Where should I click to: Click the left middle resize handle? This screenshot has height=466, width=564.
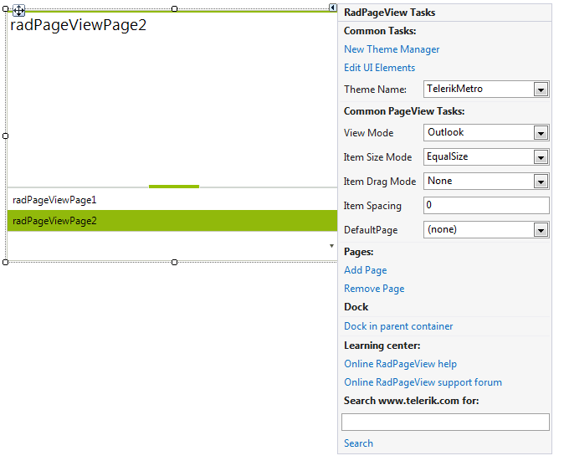click(5, 136)
